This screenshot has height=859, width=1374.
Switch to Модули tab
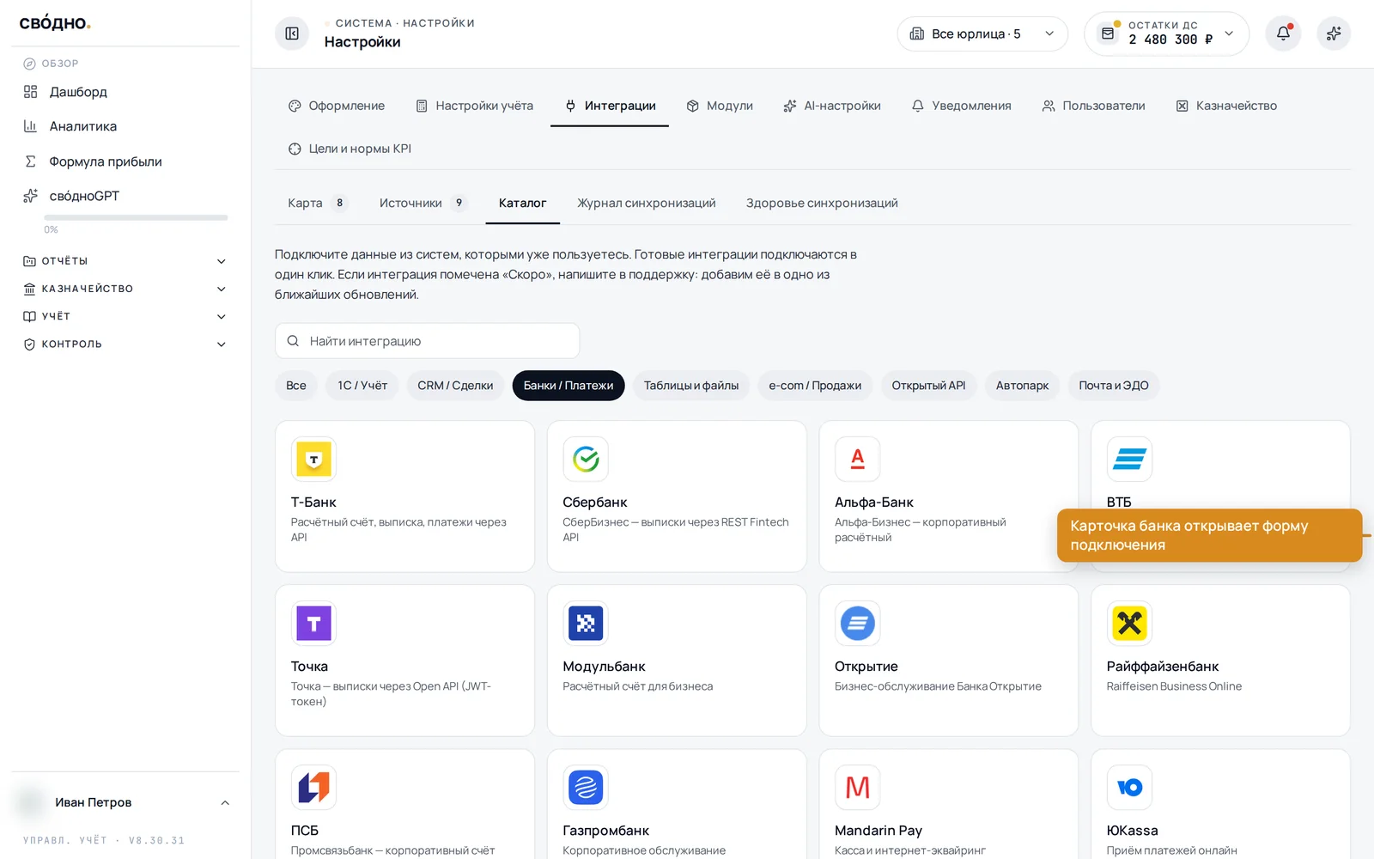pyautogui.click(x=720, y=106)
